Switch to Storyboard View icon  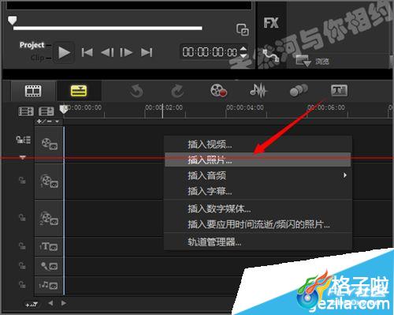pos(33,91)
